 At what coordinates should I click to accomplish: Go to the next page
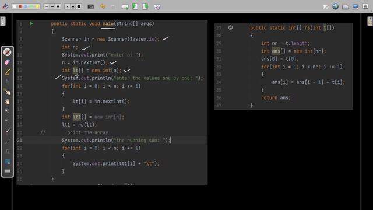(145, 6)
